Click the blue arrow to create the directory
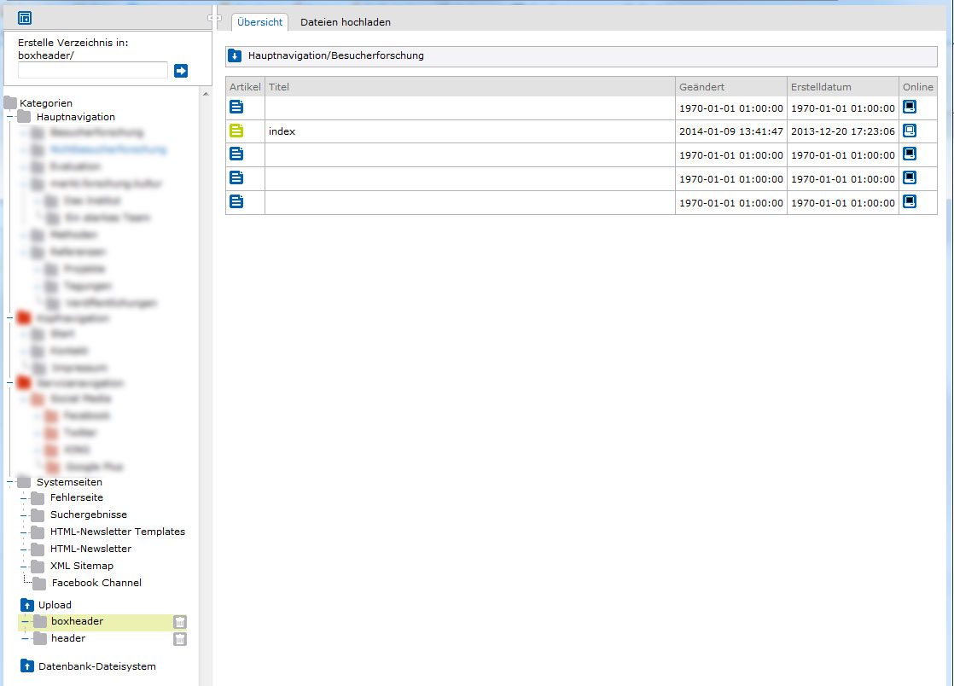954x686 pixels. (181, 71)
